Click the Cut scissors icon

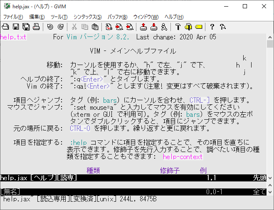pyautogui.click(x=74, y=27)
